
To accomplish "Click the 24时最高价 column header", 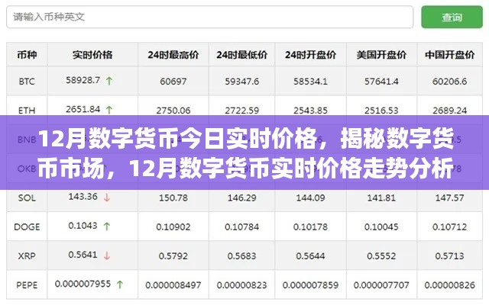I will point(173,54).
